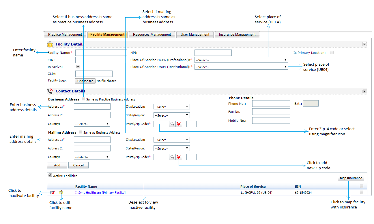Image resolution: width=374 pixels, height=224 pixels.
Task: Click EIN value 62-1549924
Action: pyautogui.click(x=303, y=193)
